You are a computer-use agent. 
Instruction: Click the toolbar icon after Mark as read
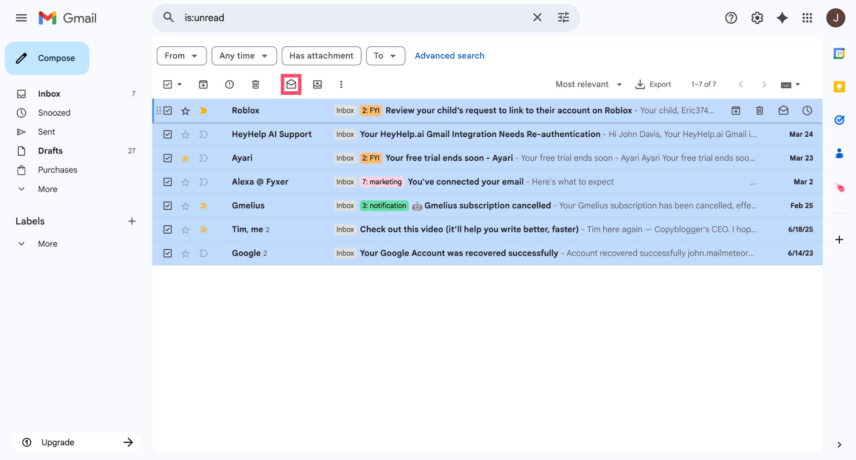[x=317, y=84]
